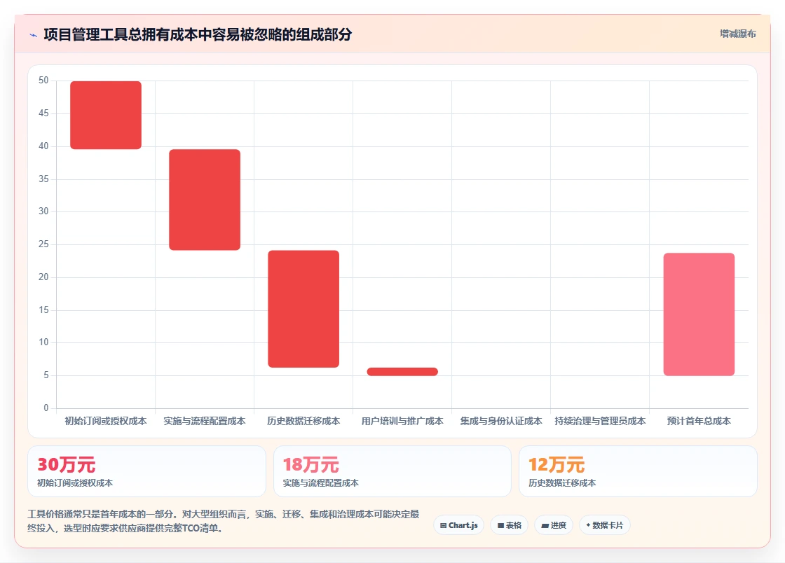
Task: Click the x-axis label 实施与流程配置成本
Action: pyautogui.click(x=205, y=421)
